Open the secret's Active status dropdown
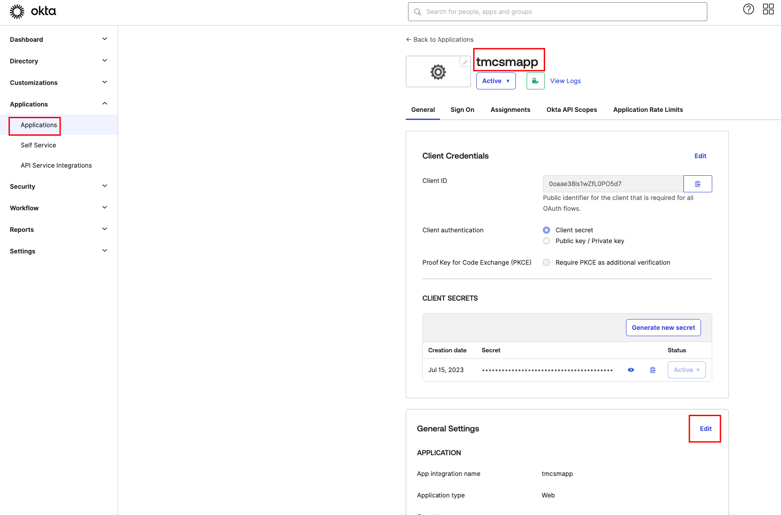The width and height of the screenshot is (781, 515). tap(686, 370)
